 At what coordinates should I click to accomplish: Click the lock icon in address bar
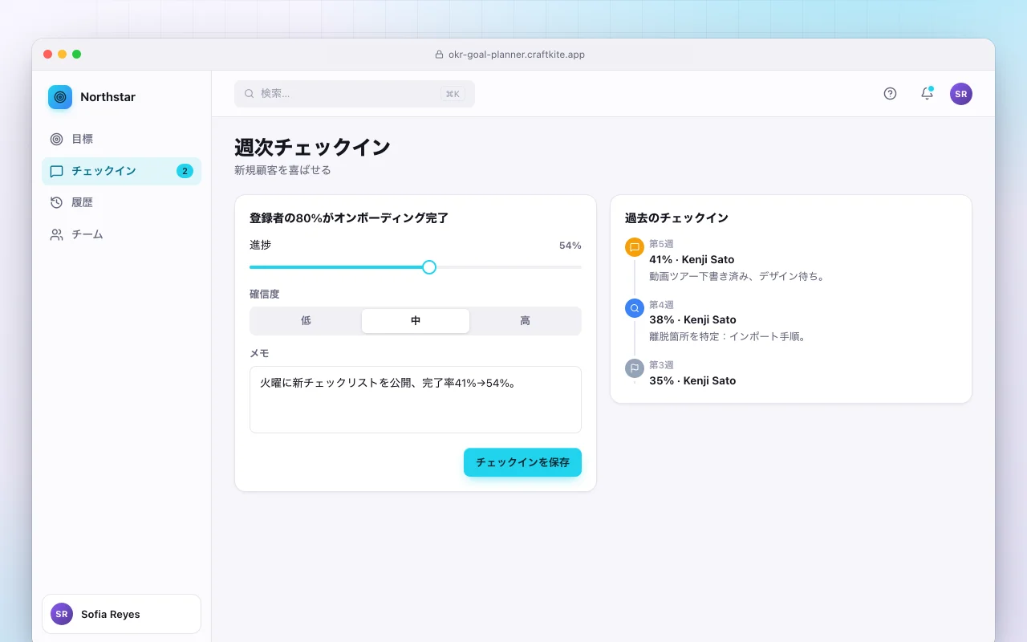439,55
